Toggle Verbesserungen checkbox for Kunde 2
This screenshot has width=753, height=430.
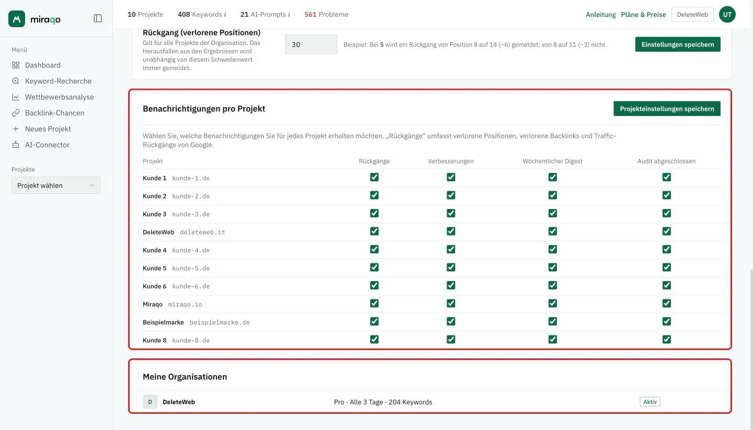point(451,195)
